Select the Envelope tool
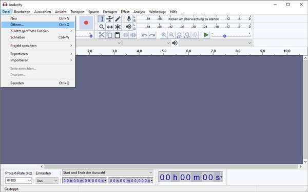This screenshot has width=308, height=192. pyautogui.click(x=110, y=19)
